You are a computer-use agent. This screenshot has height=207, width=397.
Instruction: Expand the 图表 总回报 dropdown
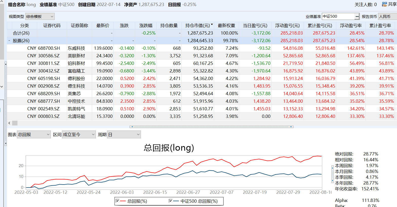tap(34, 135)
